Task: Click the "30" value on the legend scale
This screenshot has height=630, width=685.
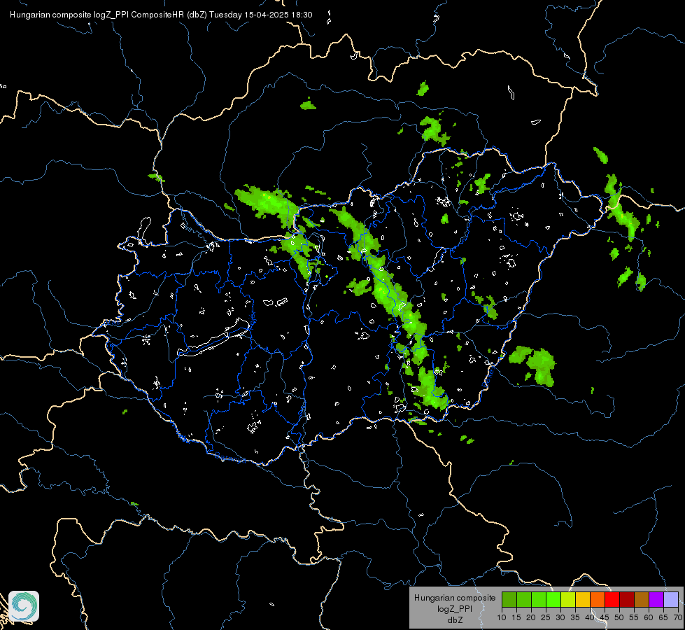Action: click(x=560, y=618)
